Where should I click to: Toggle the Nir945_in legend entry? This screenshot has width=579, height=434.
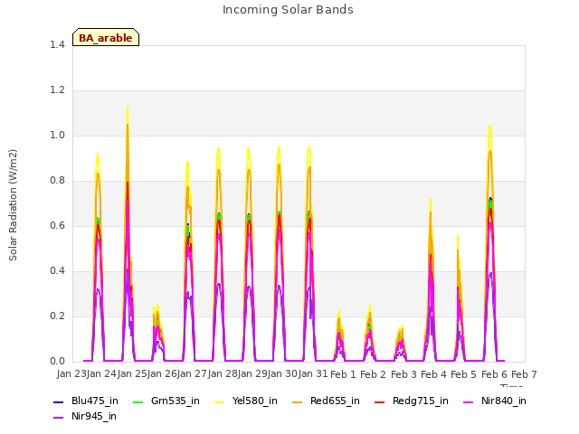click(x=85, y=416)
